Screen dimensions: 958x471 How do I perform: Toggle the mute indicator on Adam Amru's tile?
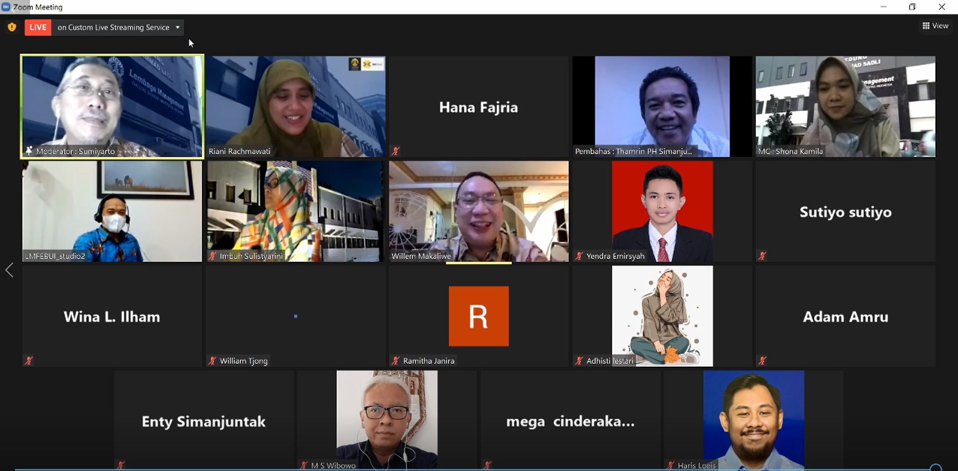[763, 360]
